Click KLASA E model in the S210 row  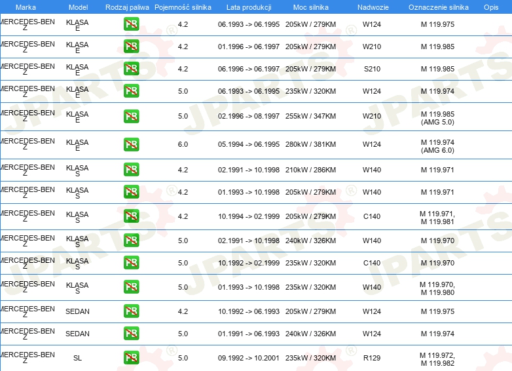pos(77,69)
